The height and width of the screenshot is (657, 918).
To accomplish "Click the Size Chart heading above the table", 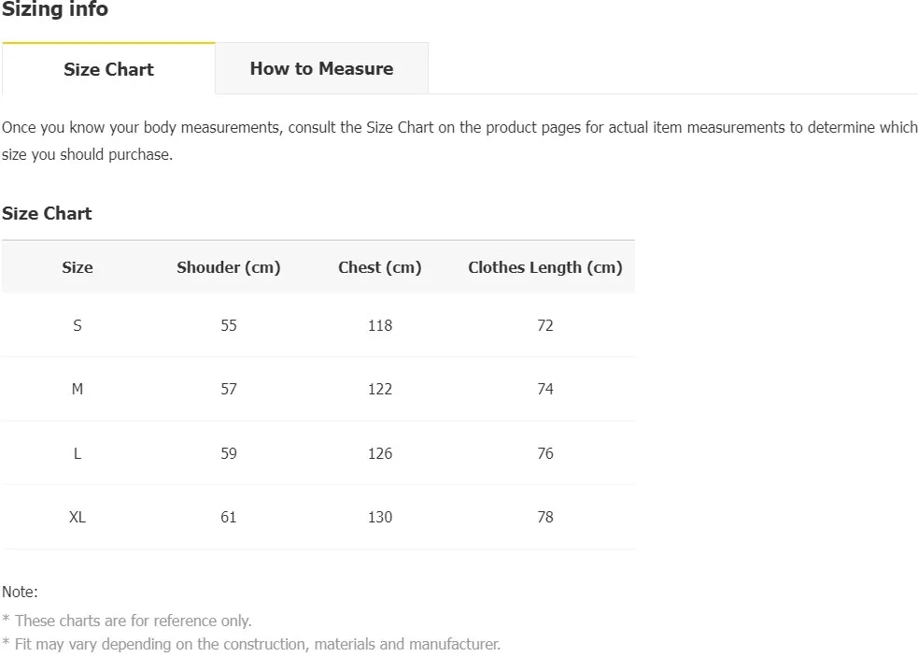I will coord(47,213).
